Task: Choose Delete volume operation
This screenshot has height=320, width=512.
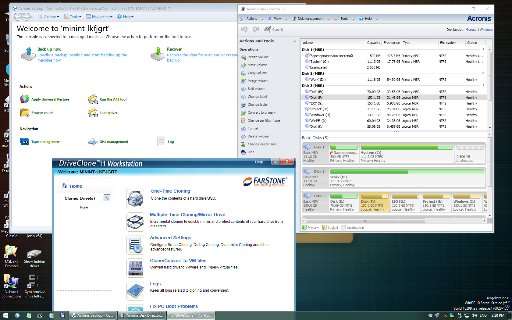Action: coord(258,136)
